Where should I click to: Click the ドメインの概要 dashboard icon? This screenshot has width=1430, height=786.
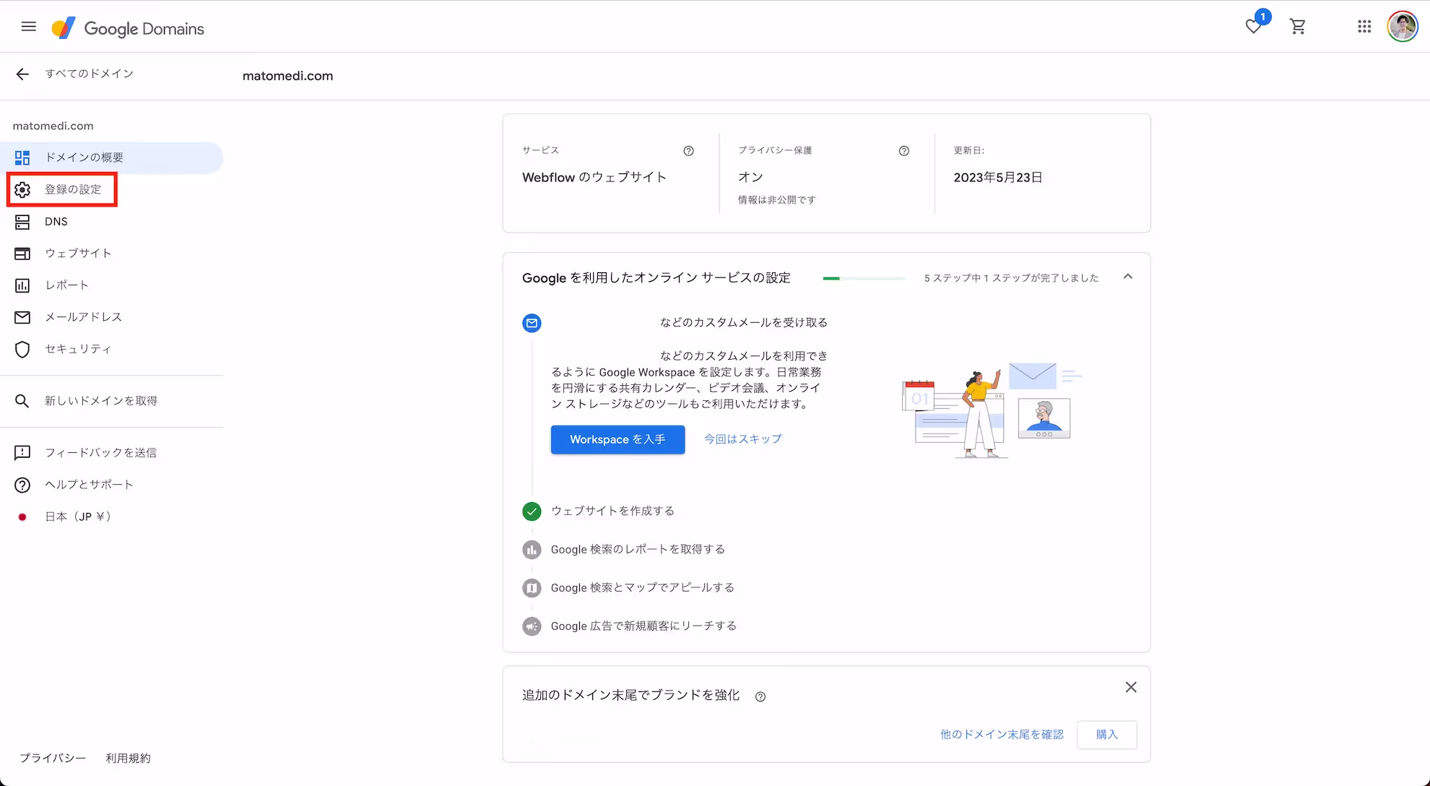click(22, 157)
